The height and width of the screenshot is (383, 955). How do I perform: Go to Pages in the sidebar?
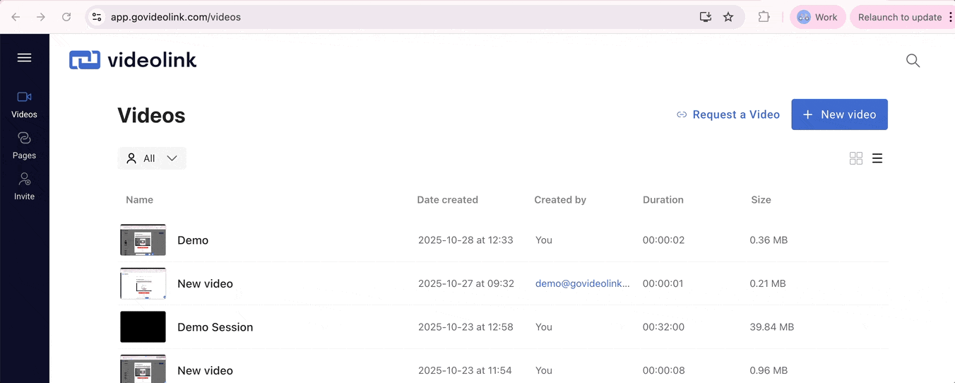click(24, 145)
